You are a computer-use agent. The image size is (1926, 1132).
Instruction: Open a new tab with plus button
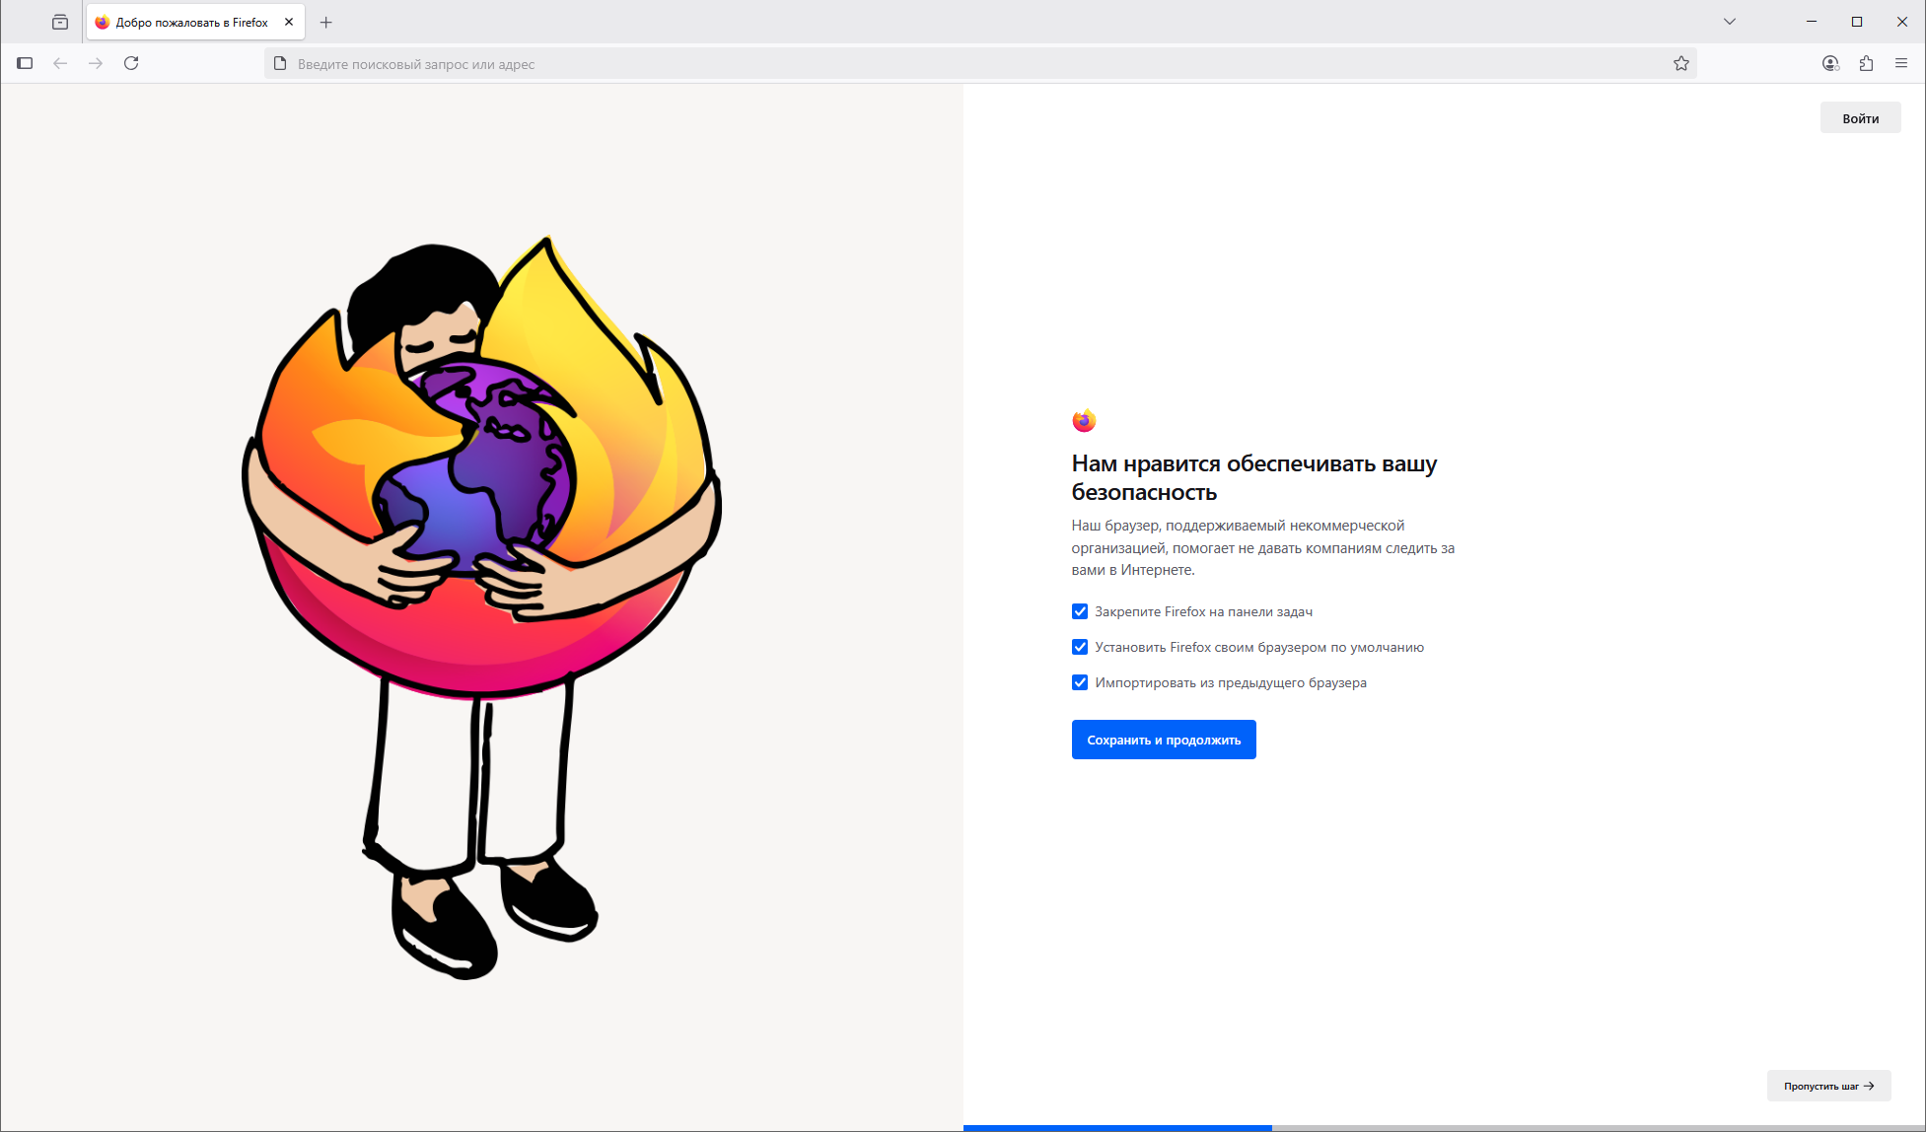tap(326, 22)
